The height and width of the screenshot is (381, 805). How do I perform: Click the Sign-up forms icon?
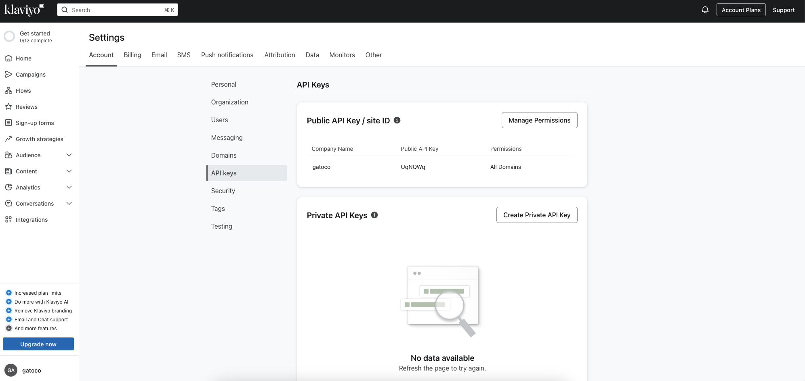click(8, 123)
